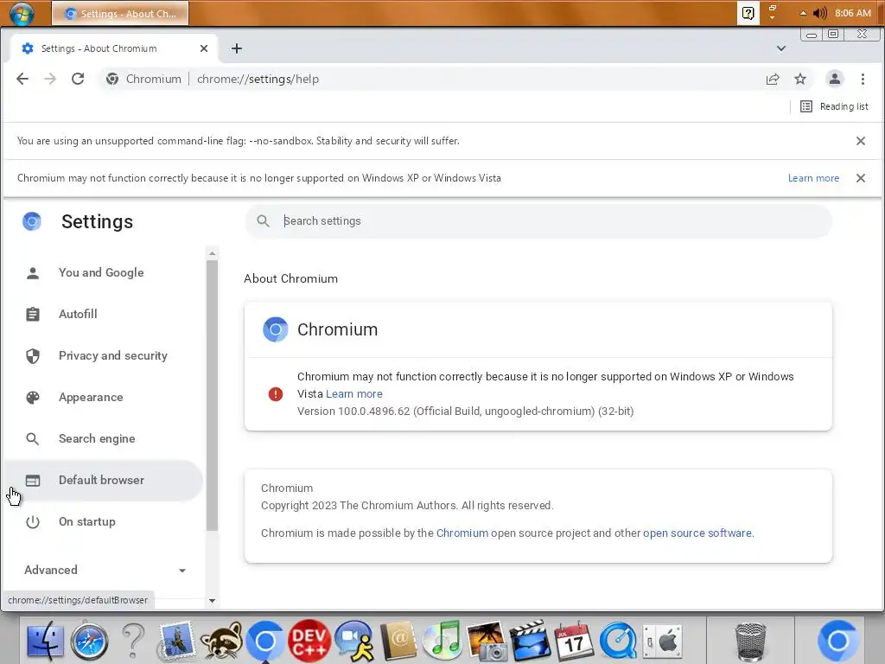The width and height of the screenshot is (885, 664).
Task: Go back using the back arrow
Action: coord(22,79)
